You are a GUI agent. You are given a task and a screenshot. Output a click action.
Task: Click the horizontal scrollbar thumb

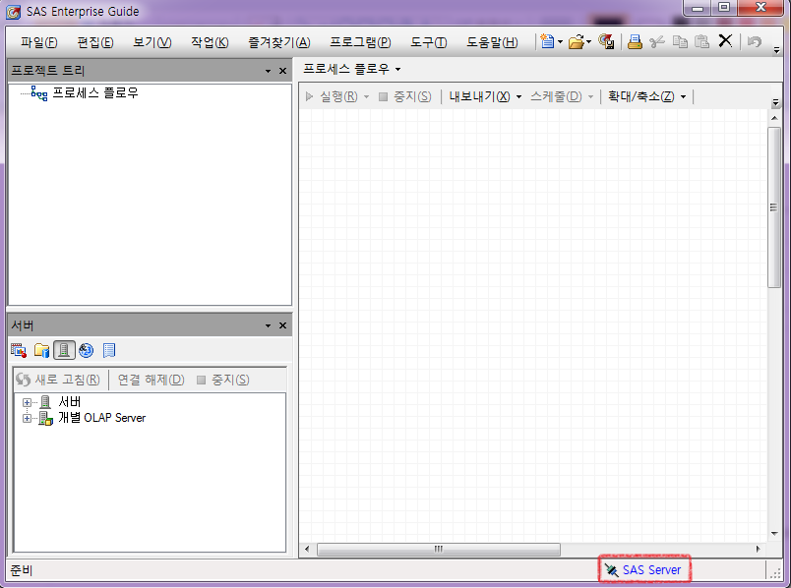[439, 550]
